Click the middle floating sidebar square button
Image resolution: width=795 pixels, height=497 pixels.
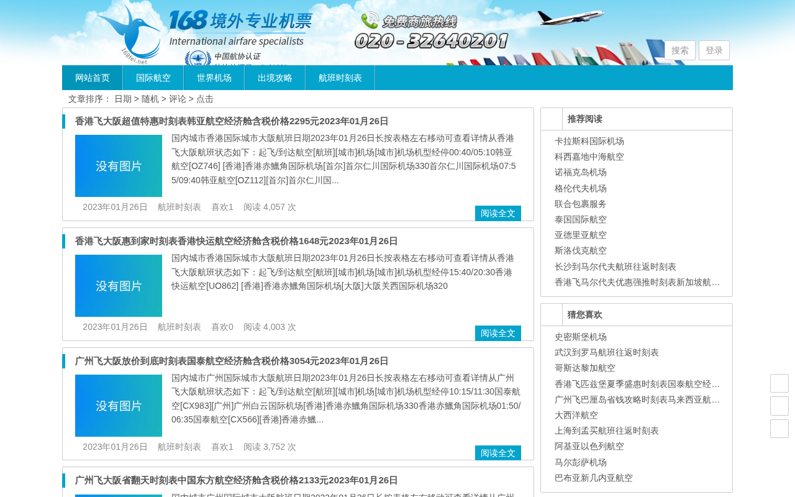(779, 406)
